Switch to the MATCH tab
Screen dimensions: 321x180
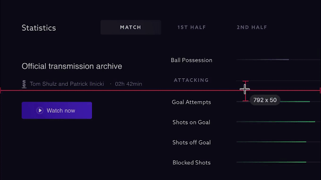point(131,27)
